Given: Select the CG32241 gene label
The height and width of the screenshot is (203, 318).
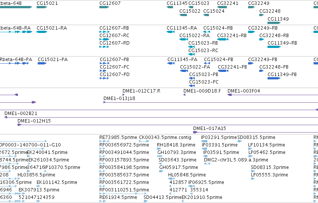Looking at the screenshot, I should (x=228, y=3).
